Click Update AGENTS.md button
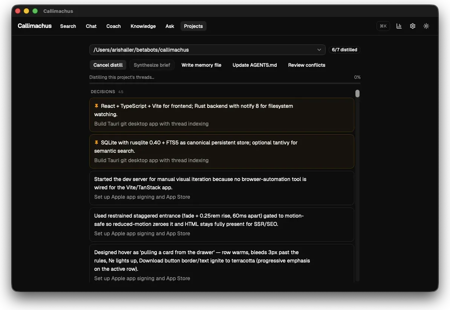This screenshot has width=450, height=310. click(x=255, y=65)
